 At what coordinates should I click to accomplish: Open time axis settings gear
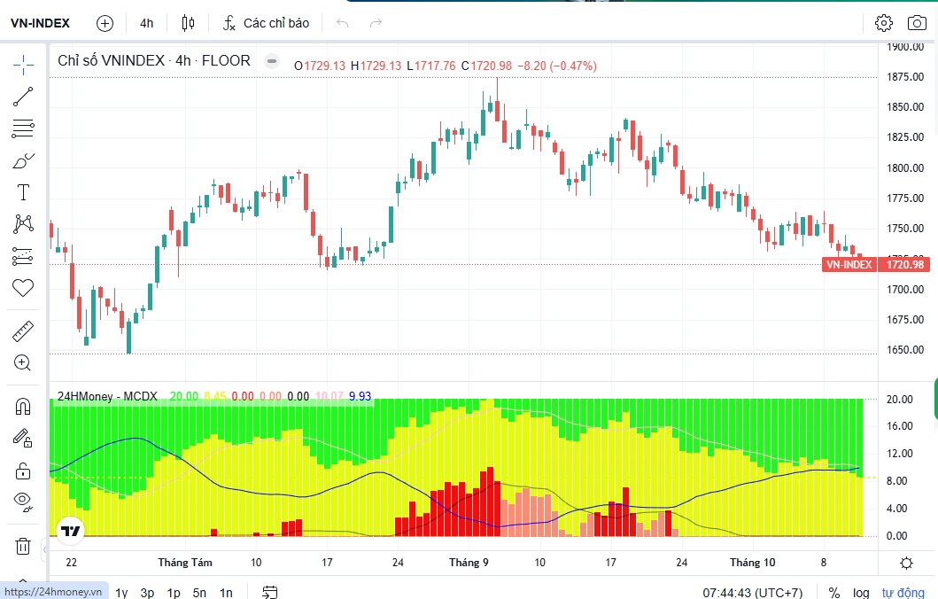click(x=907, y=563)
